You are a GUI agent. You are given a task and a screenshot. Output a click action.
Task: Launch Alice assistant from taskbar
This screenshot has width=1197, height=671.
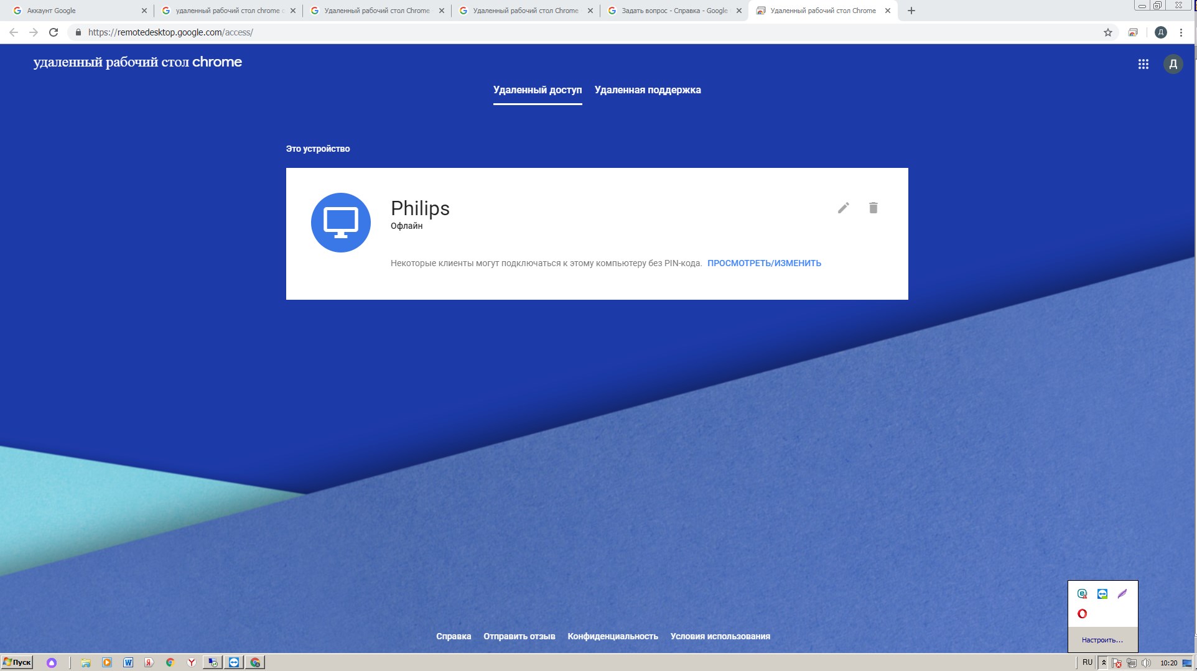pos(52,663)
